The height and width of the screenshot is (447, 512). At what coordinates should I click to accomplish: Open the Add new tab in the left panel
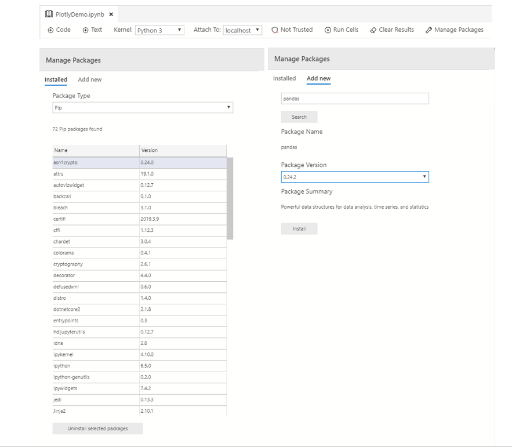[x=89, y=79]
